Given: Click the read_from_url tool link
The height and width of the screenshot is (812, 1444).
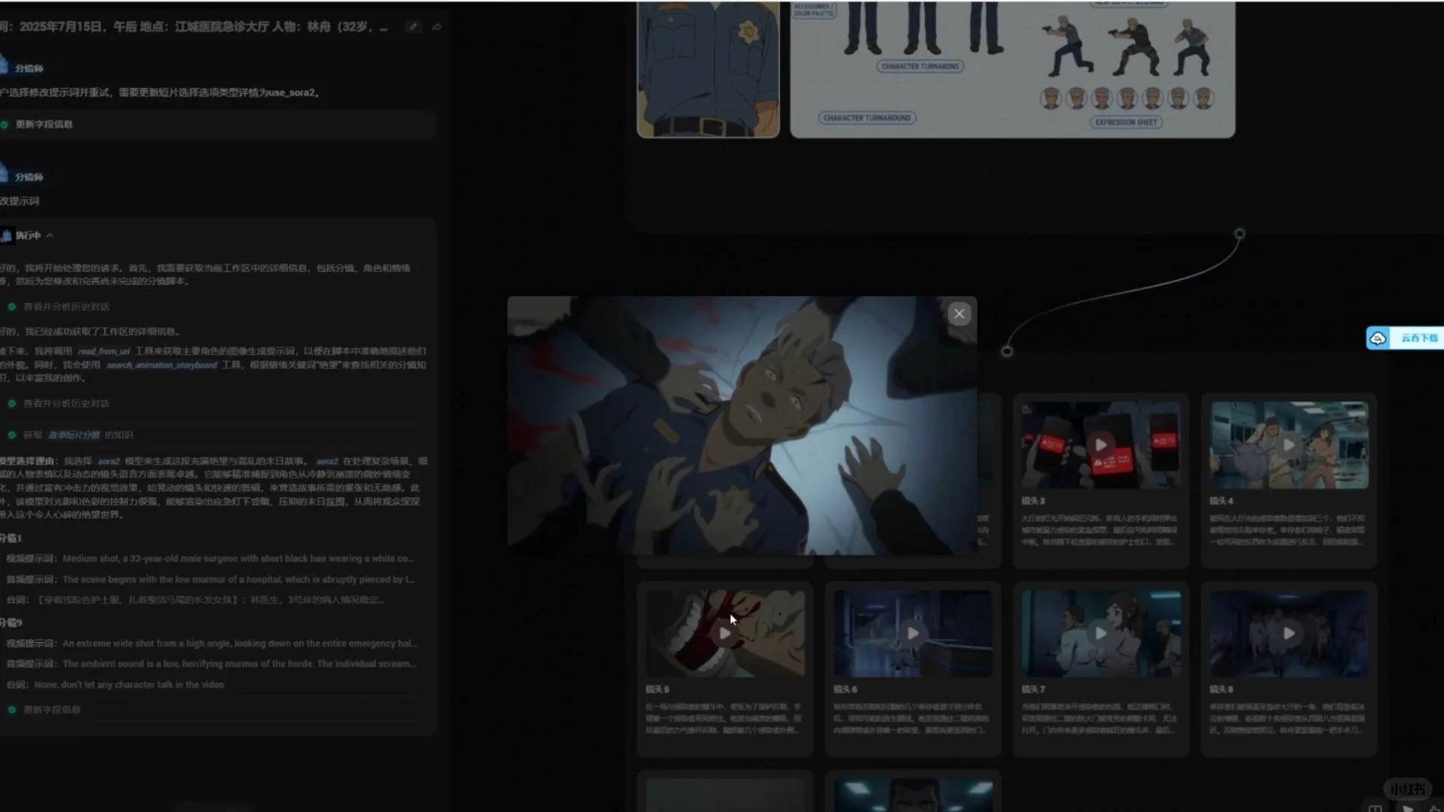Looking at the screenshot, I should point(104,351).
